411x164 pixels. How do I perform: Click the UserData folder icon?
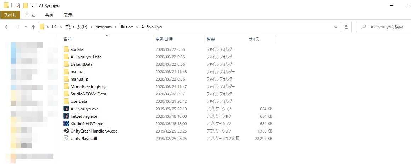pos(66,101)
